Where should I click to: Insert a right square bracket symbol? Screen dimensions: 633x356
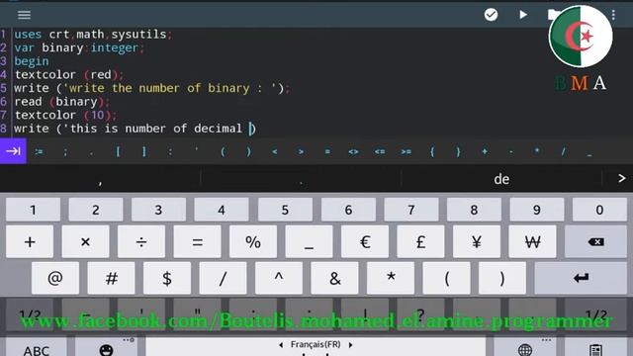click(x=144, y=151)
